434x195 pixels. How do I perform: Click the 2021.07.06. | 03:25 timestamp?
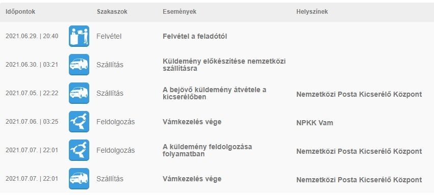point(32,122)
